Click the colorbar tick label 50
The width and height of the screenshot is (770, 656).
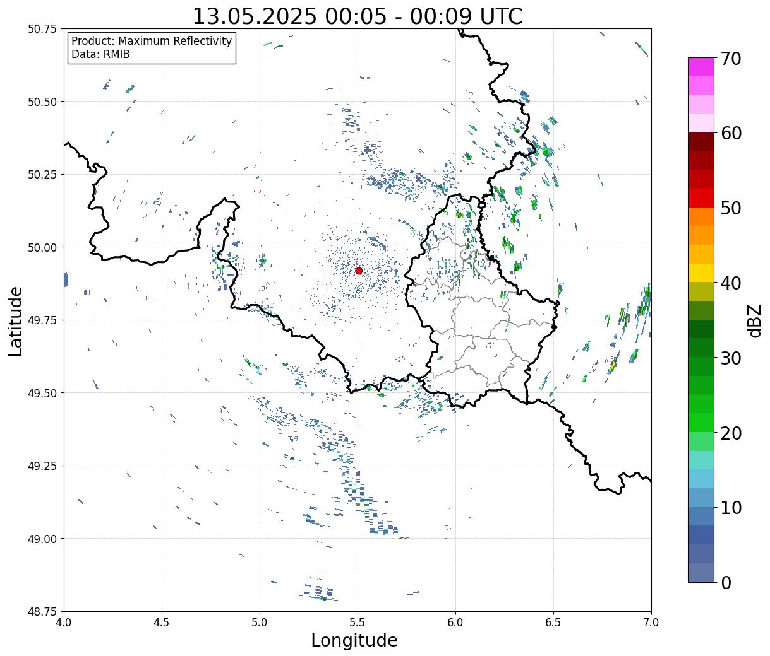coord(731,208)
